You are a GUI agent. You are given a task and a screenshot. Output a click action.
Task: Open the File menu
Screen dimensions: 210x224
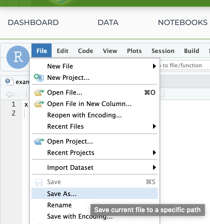point(42,51)
